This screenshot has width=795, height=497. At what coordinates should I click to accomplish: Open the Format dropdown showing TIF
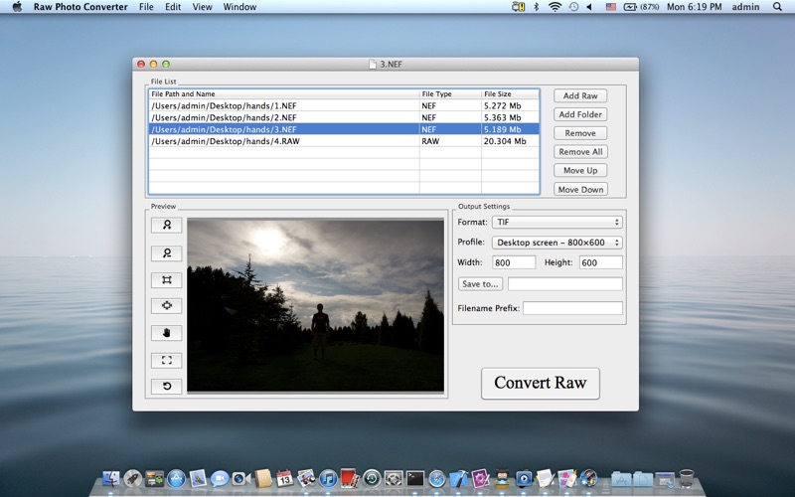pos(556,222)
